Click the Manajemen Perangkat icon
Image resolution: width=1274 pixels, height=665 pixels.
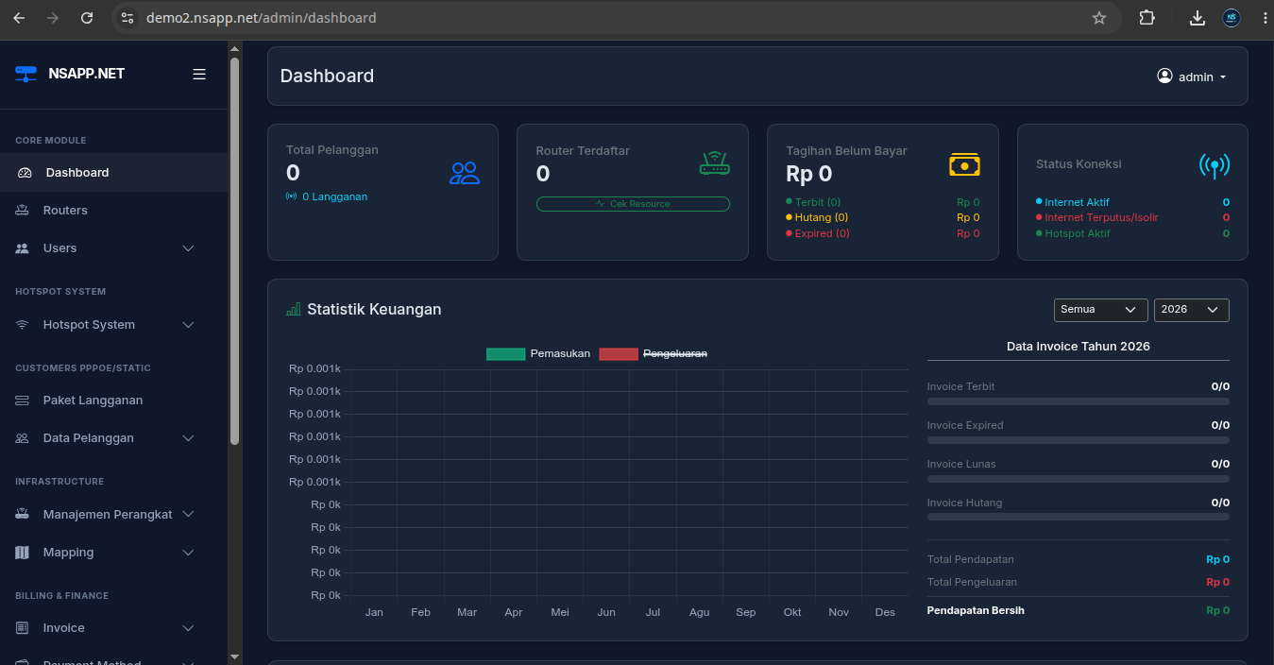click(23, 515)
